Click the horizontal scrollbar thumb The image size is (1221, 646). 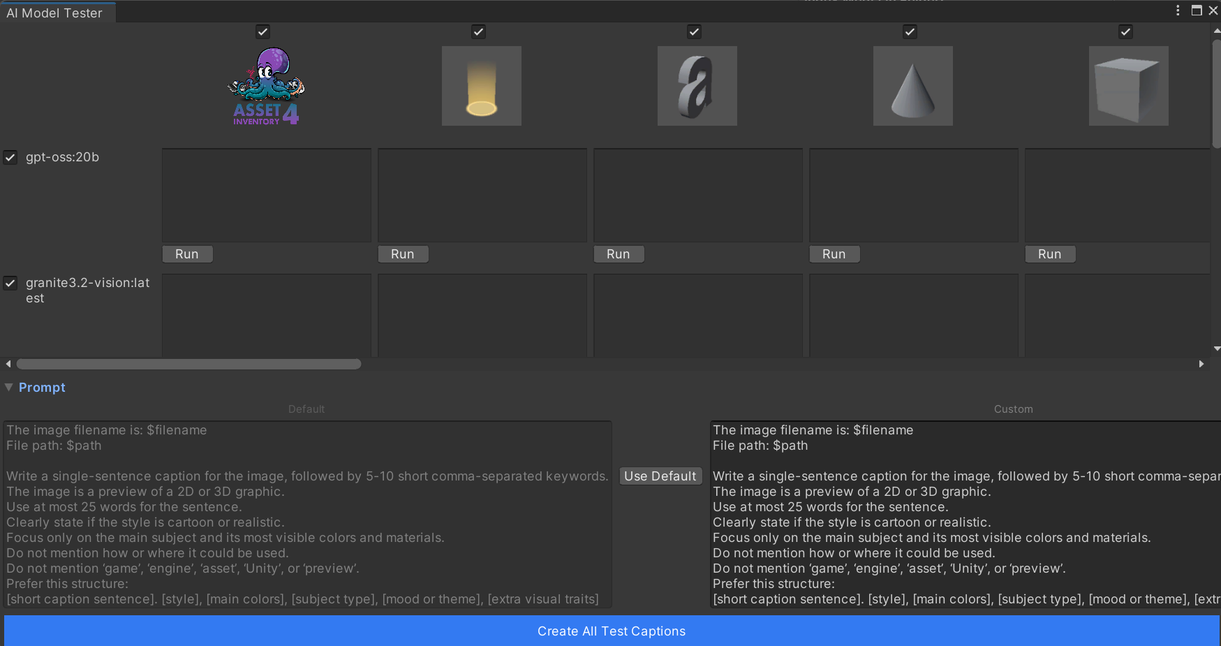[188, 364]
